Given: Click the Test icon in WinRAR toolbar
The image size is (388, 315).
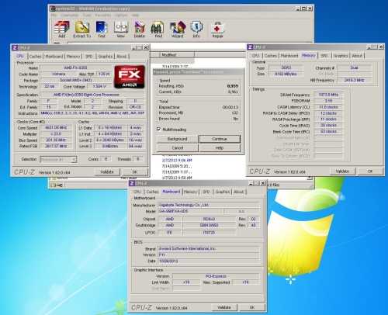Looking at the screenshot, I should pyautogui.click(x=102, y=29).
